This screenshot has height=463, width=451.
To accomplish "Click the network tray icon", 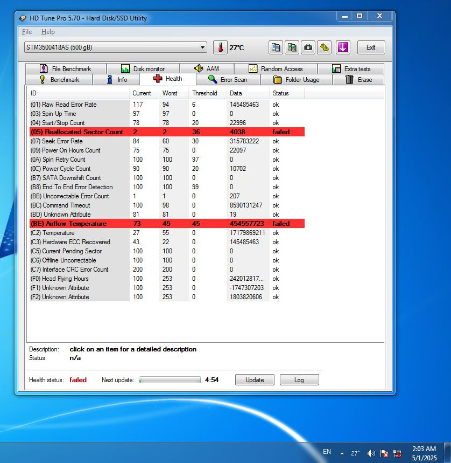I will coord(397,453).
